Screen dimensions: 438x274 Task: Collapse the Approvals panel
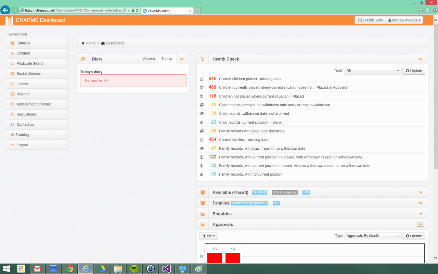coord(421,225)
